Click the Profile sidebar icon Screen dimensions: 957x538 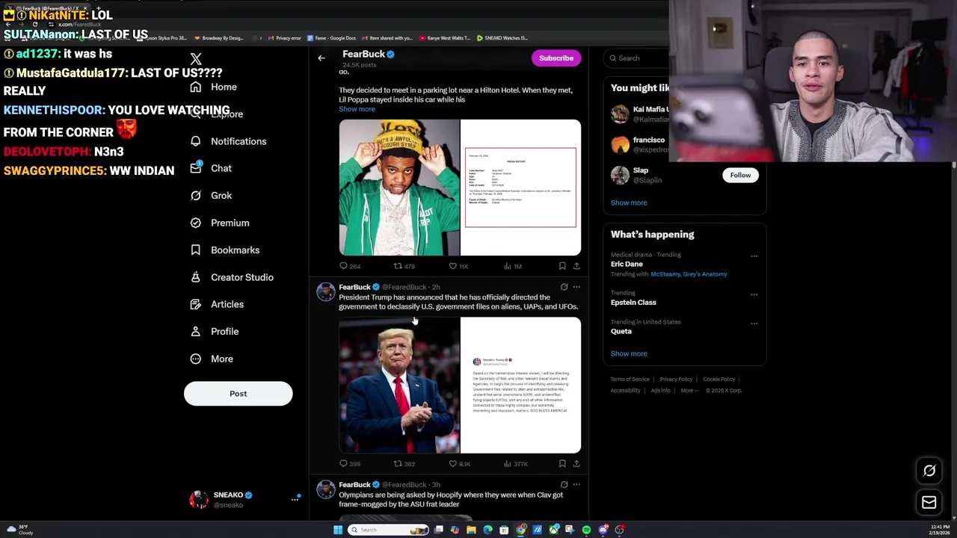[196, 332]
